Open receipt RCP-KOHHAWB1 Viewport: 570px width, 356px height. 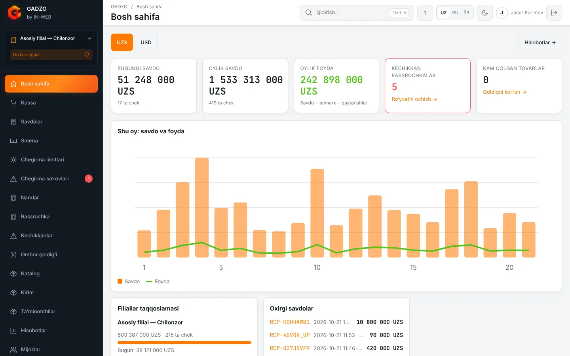(290, 322)
